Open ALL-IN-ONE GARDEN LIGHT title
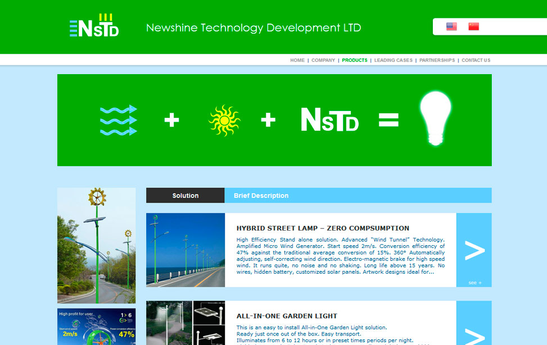547x345 pixels. (x=287, y=316)
